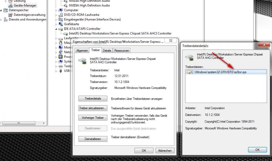272x161 pixels.
Task: Collapse IDE ATA/ATAPI-Controller category
Action: pos(56,29)
